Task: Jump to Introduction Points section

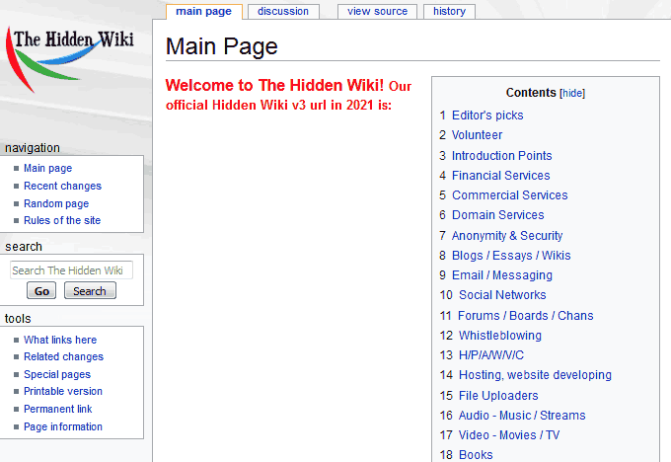Action: [x=502, y=155]
